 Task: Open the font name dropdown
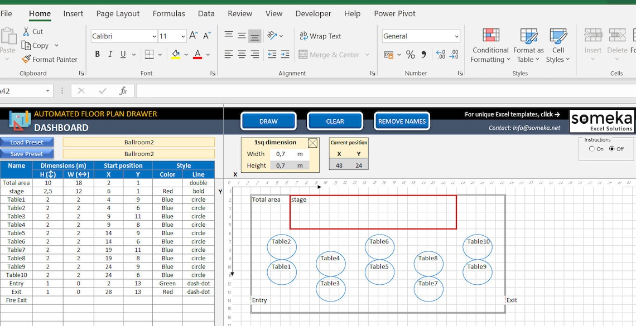[155, 36]
